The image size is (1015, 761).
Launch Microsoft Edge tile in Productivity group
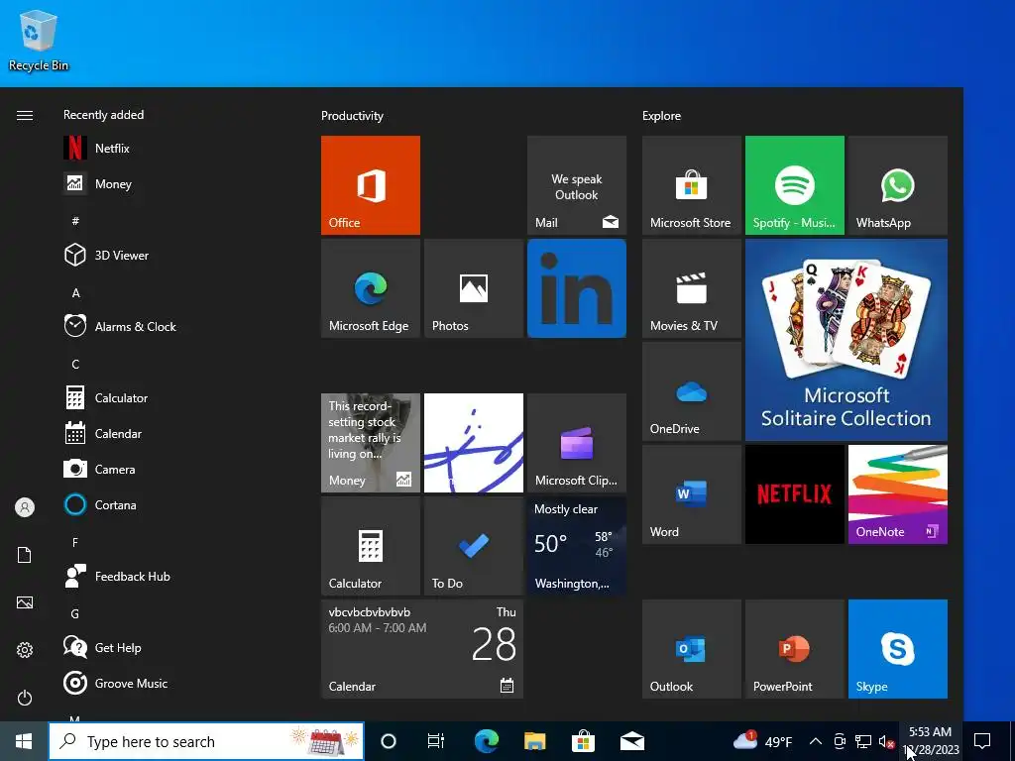pyautogui.click(x=371, y=288)
